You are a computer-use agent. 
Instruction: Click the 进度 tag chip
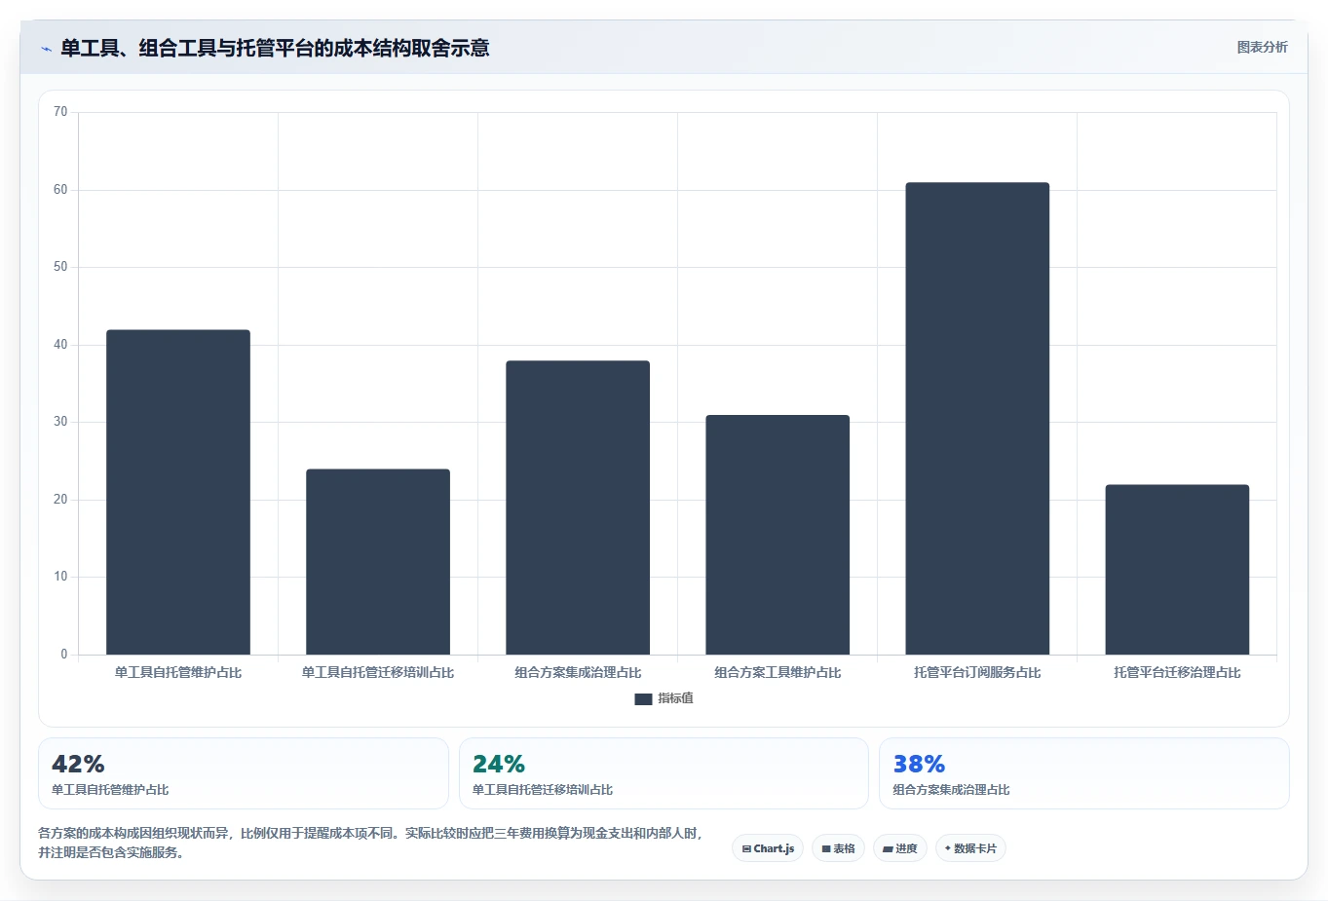(x=900, y=848)
